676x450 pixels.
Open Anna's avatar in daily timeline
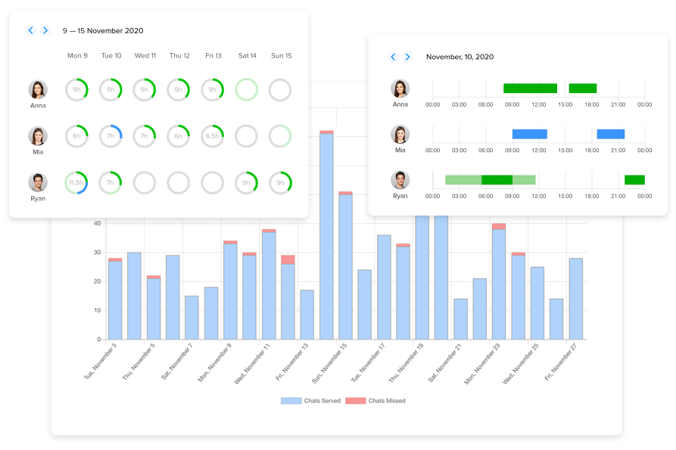(400, 88)
